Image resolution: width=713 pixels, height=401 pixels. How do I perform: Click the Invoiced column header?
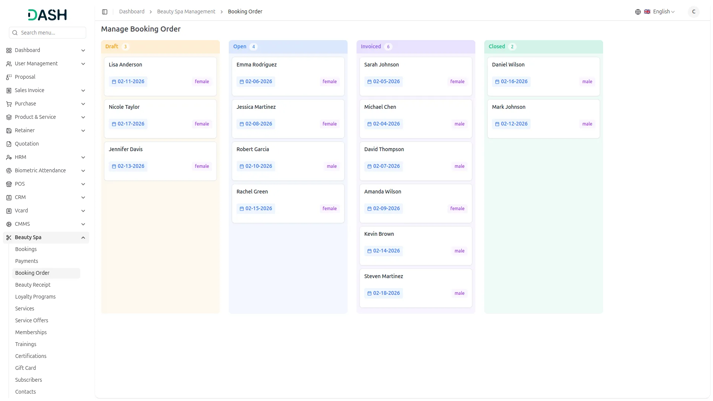371,46
